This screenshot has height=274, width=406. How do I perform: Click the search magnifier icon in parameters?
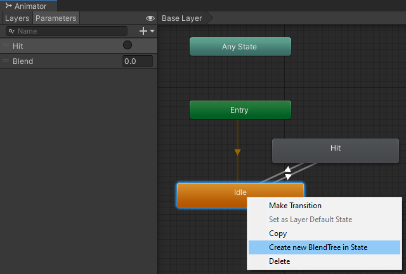[11, 31]
